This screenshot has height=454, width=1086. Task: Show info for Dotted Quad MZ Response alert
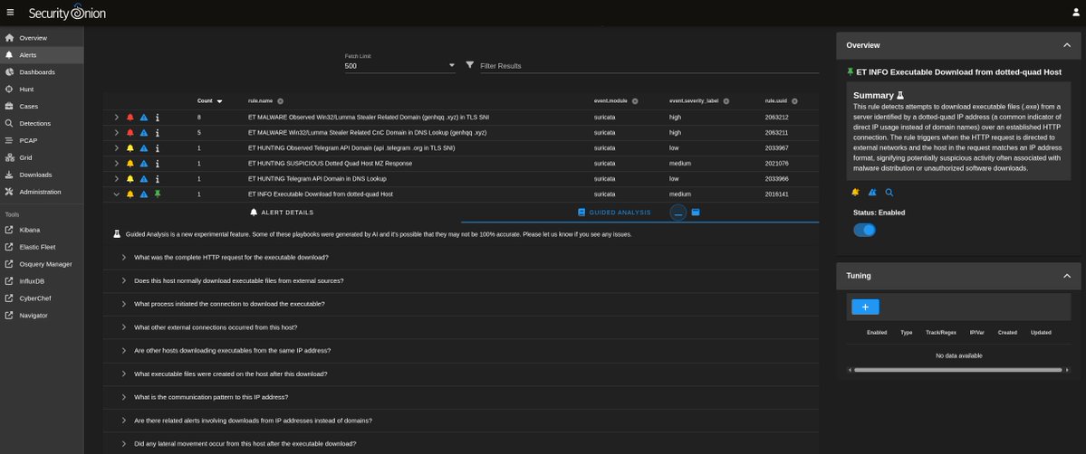(x=158, y=164)
